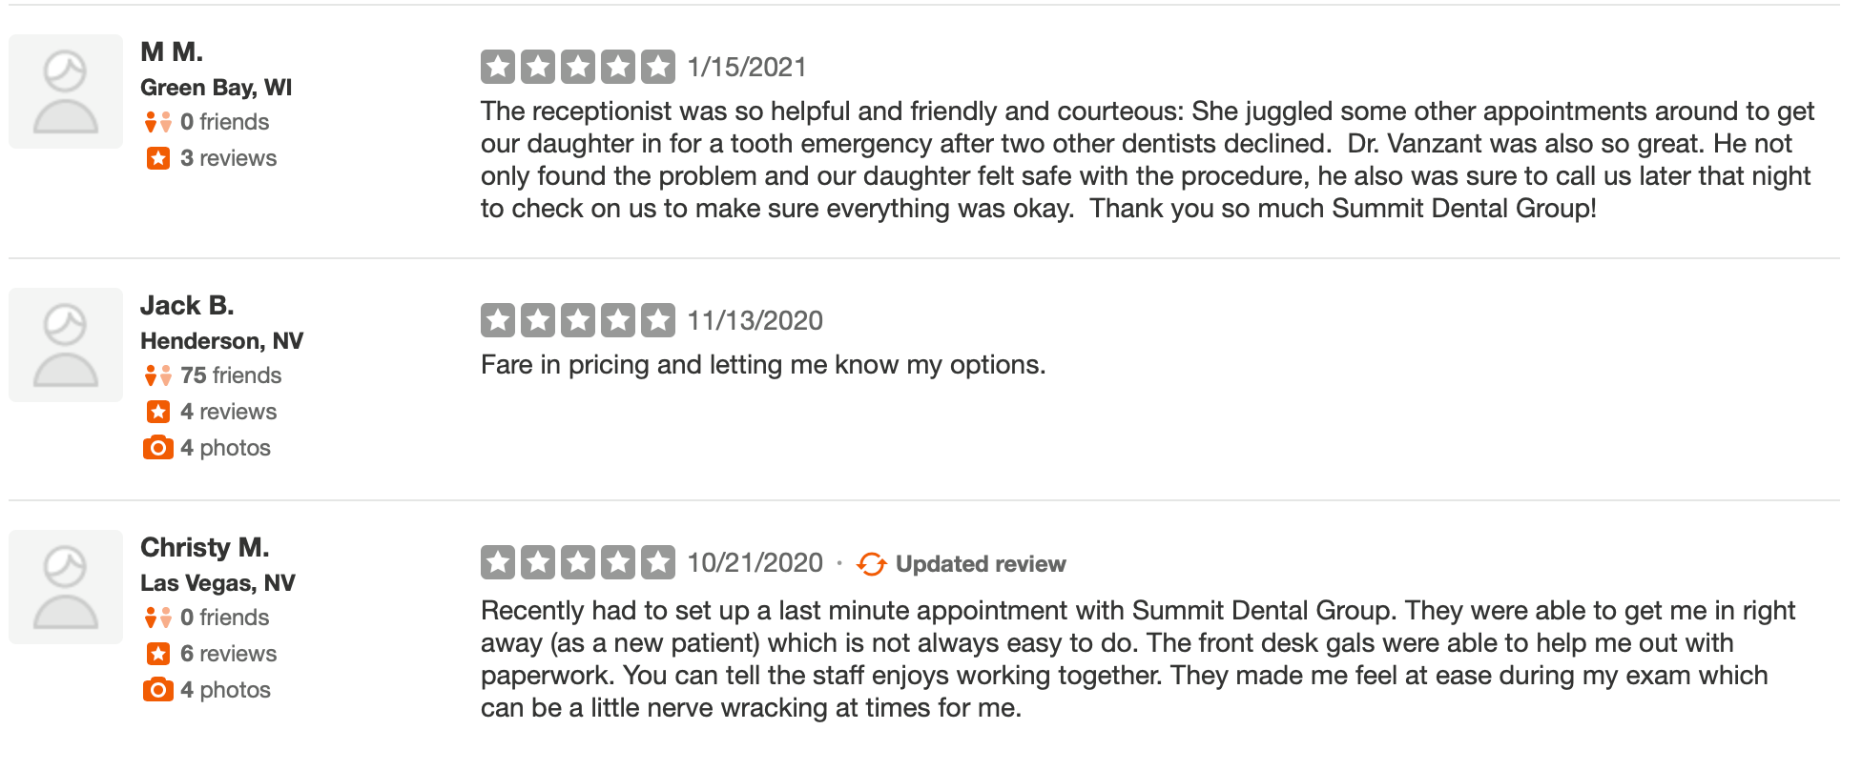1862x770 pixels.
Task: Open the Updated review label
Action: click(x=981, y=564)
